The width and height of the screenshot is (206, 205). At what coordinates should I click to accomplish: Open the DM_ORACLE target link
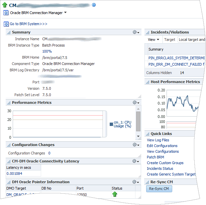(x=20, y=195)
